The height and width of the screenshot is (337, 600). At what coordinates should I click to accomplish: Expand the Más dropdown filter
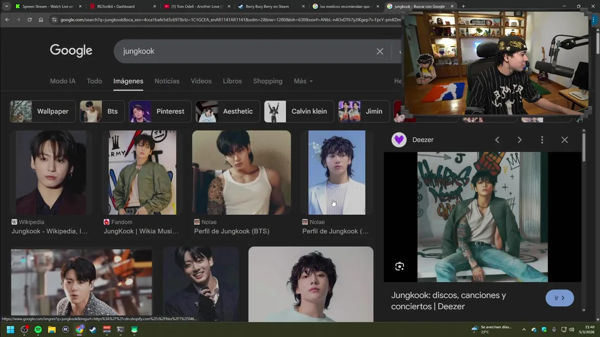click(x=303, y=81)
